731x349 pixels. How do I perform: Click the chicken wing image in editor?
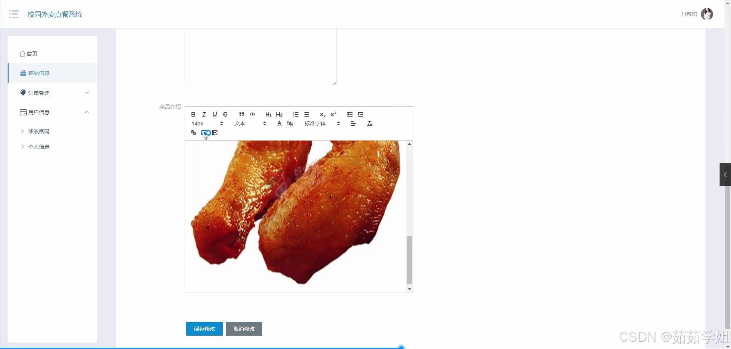tap(296, 212)
